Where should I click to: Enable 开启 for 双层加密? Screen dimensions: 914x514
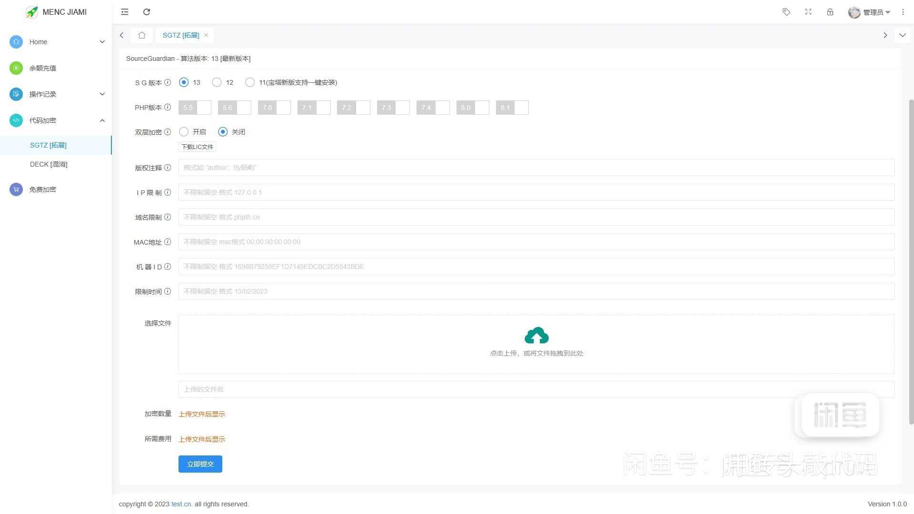tap(184, 132)
